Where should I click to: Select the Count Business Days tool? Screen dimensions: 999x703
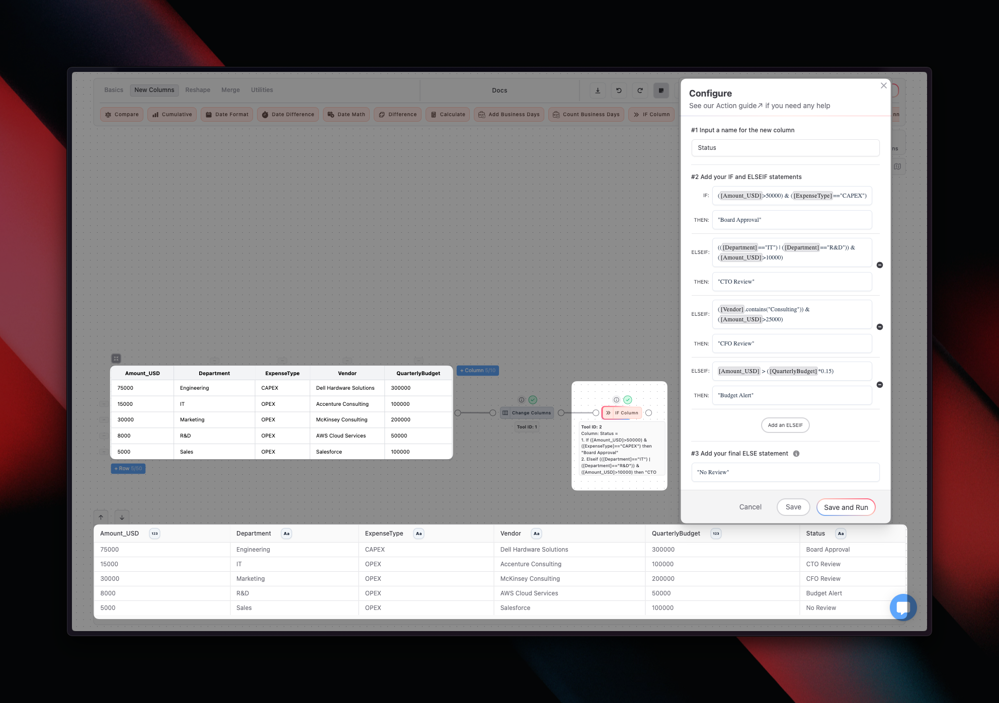[x=586, y=115]
